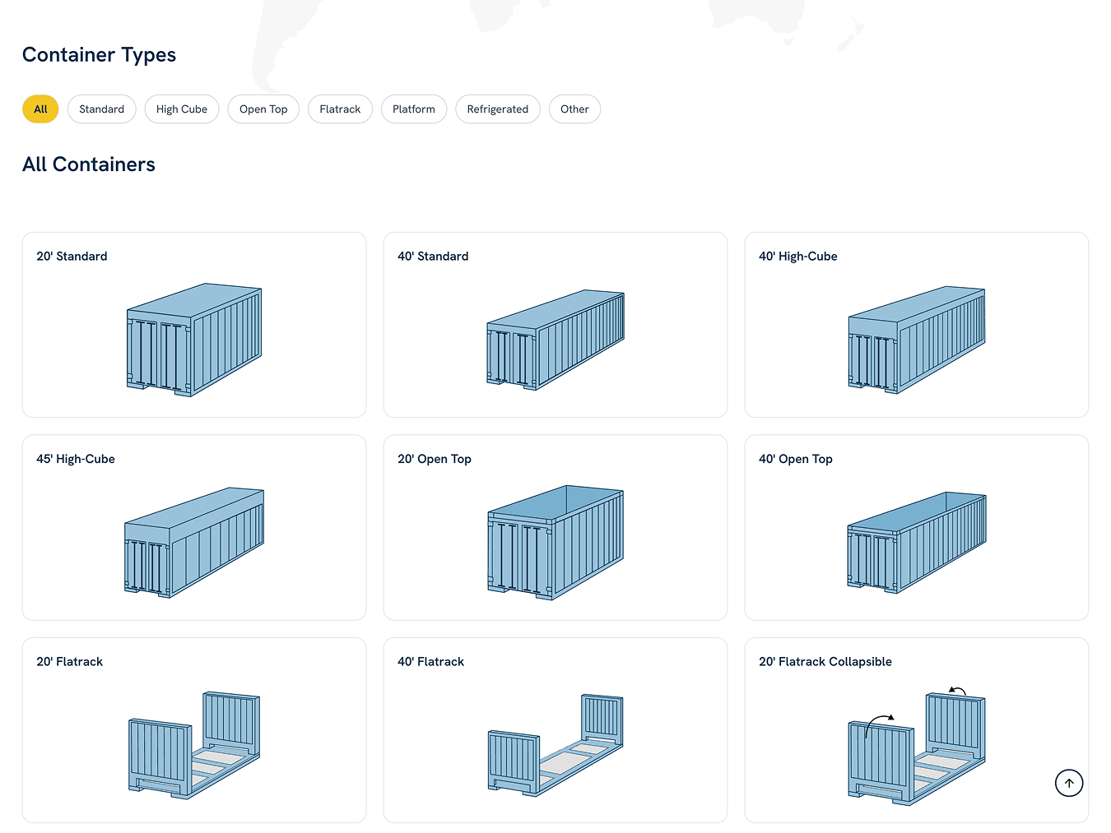Switch to the High Cube filter
This screenshot has width=1111, height=833.
coord(182,109)
